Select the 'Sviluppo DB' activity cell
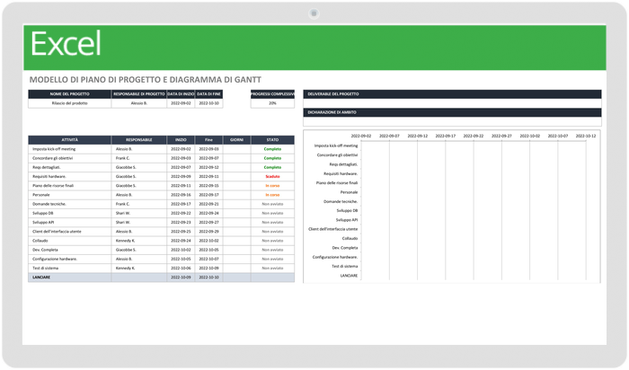This screenshot has width=629, height=370. point(69,213)
